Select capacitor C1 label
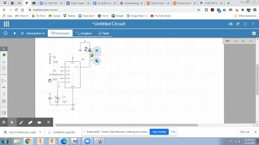This screenshot has width=259, height=145. click(64, 97)
